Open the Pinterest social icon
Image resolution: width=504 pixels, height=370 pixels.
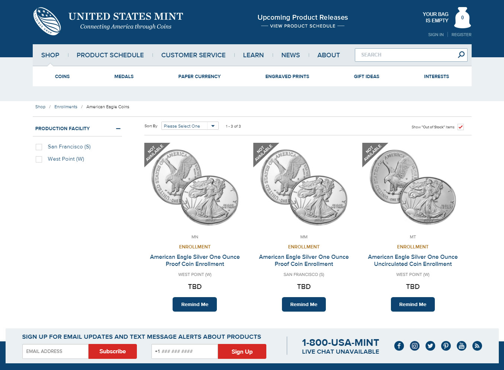(x=446, y=346)
